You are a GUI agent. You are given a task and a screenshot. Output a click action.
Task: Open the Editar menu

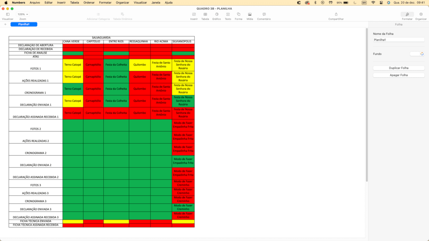click(48, 3)
